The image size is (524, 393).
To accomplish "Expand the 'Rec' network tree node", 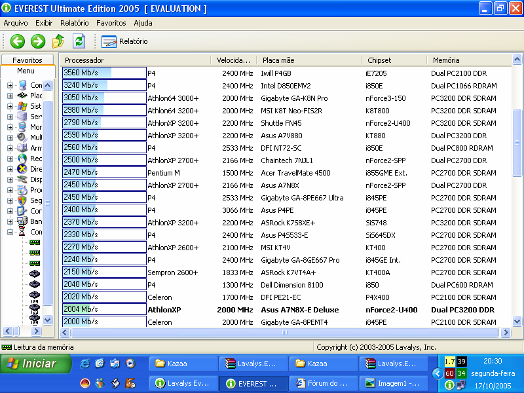I will point(10,159).
